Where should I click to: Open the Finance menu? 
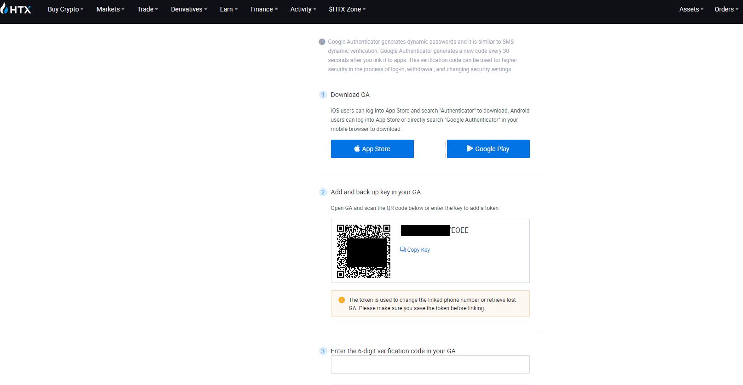click(264, 9)
